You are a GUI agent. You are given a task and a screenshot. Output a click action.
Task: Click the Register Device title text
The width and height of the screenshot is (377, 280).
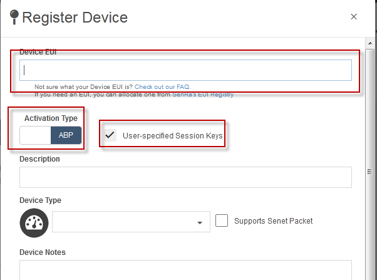[x=75, y=18]
